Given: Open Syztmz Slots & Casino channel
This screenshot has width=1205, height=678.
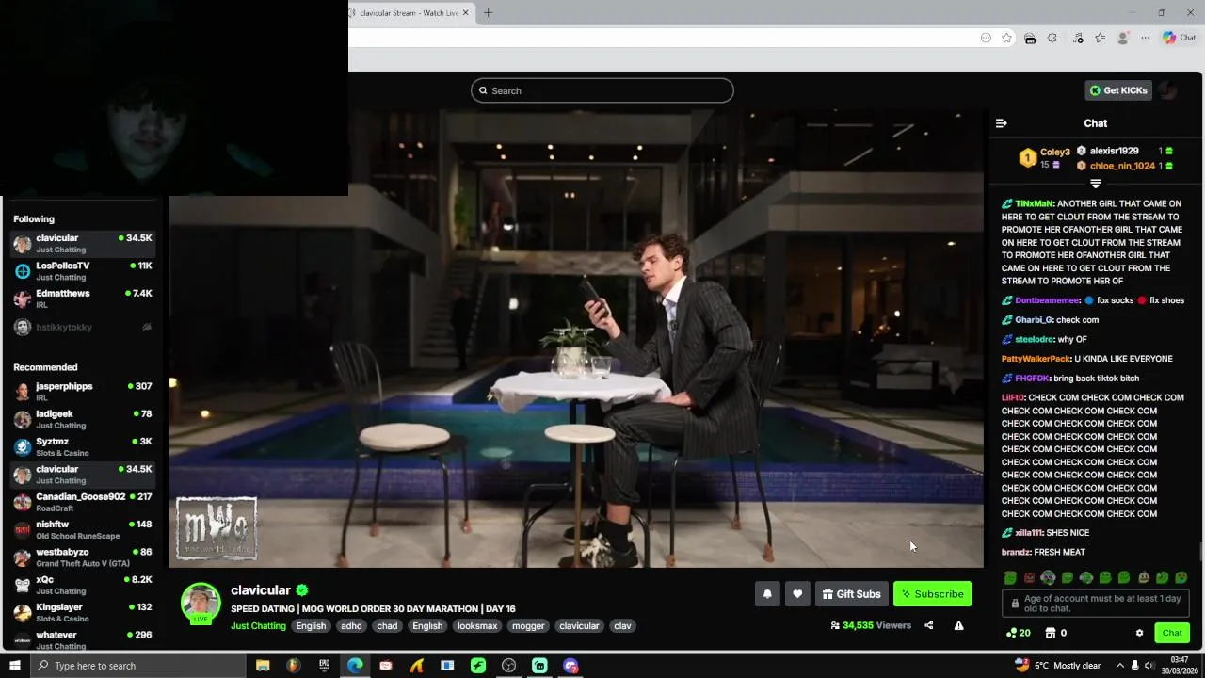Looking at the screenshot, I should [83, 446].
